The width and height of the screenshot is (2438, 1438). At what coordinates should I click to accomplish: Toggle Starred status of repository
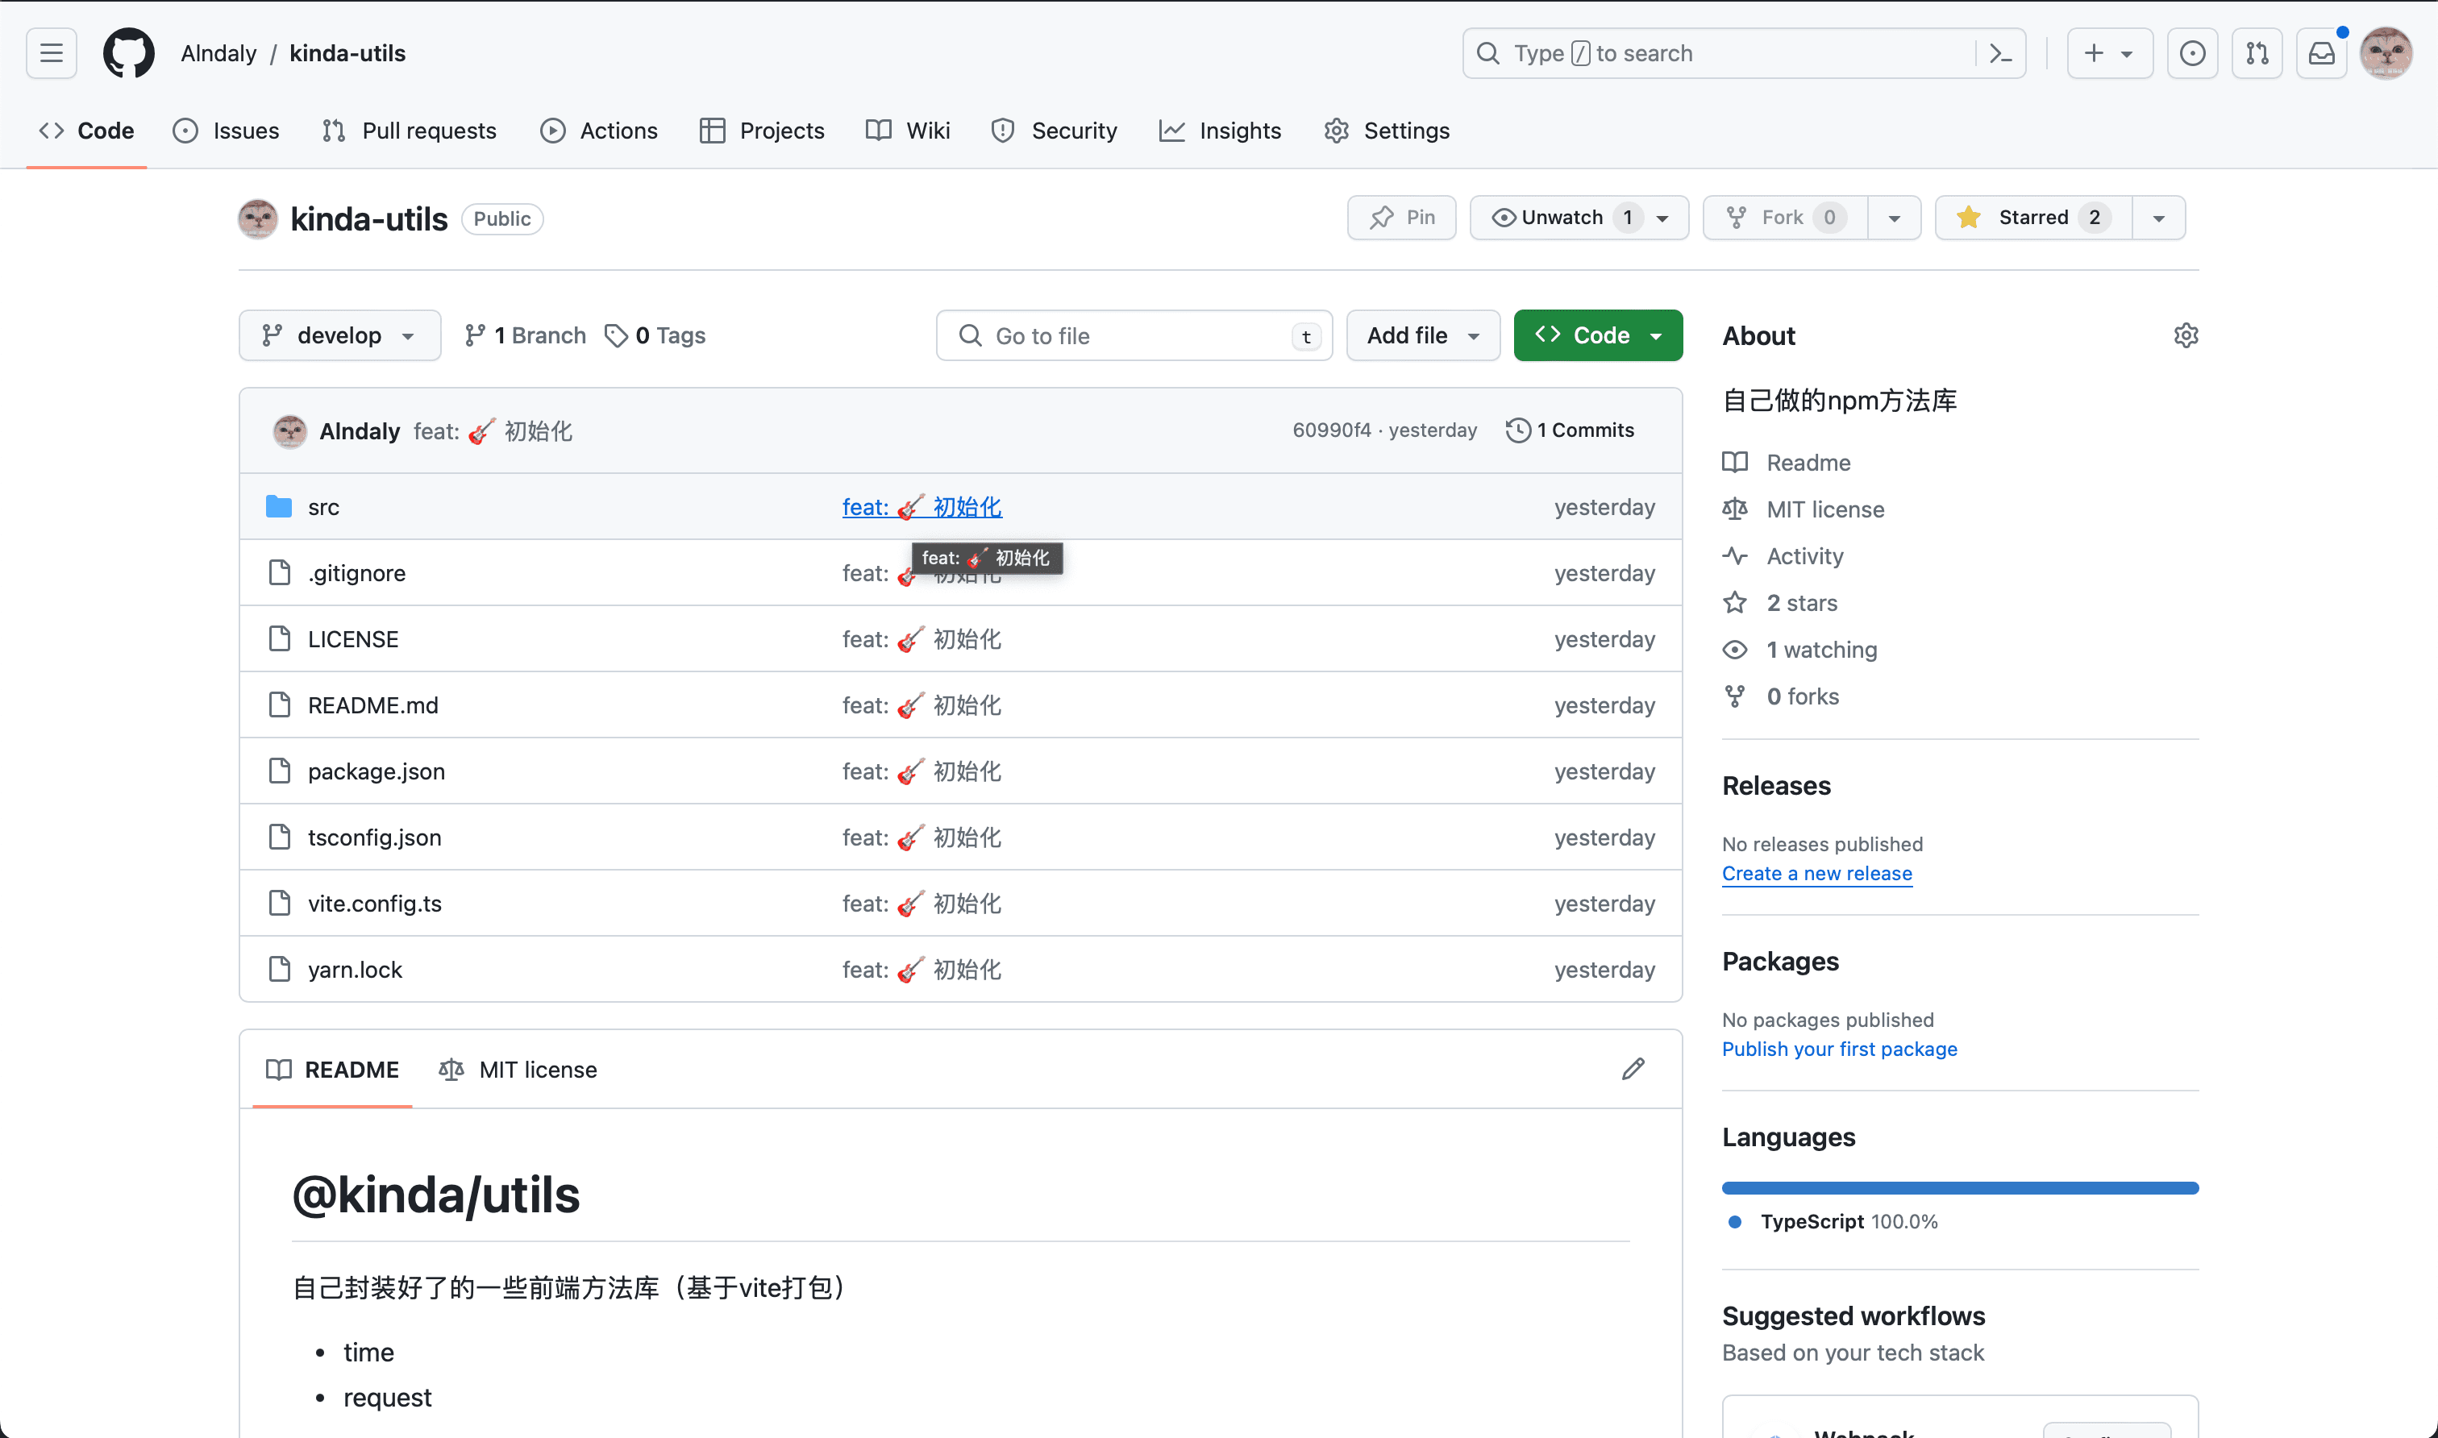pos(2033,217)
